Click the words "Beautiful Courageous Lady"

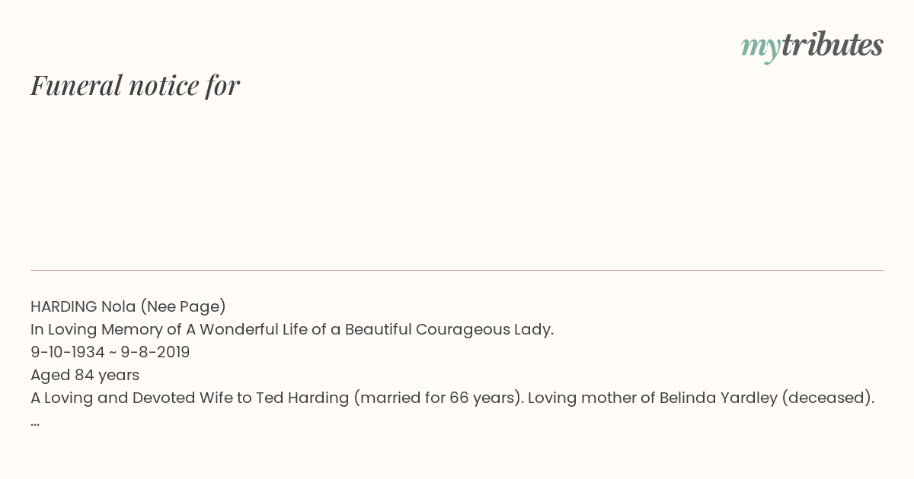click(449, 330)
